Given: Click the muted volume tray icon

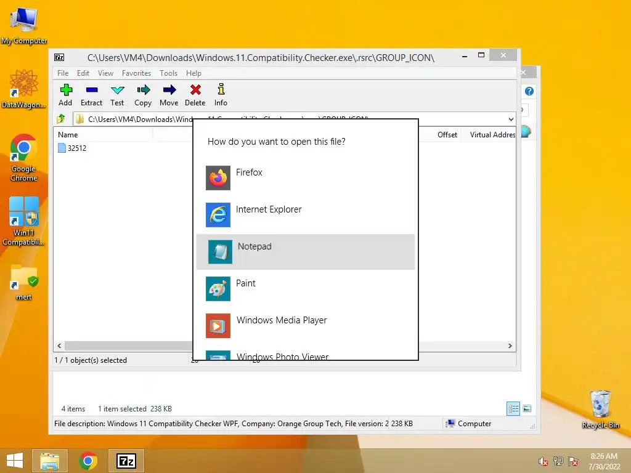Looking at the screenshot, I should (x=543, y=461).
